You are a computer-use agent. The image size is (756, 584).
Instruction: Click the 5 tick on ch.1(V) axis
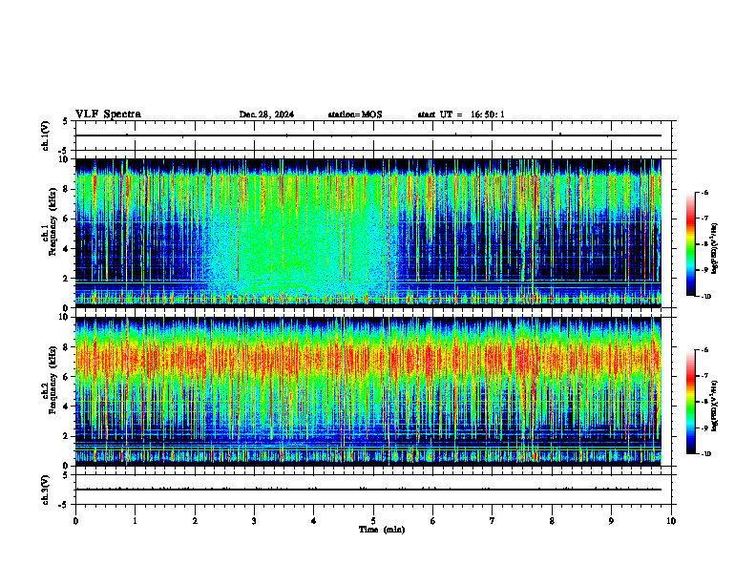coord(66,122)
